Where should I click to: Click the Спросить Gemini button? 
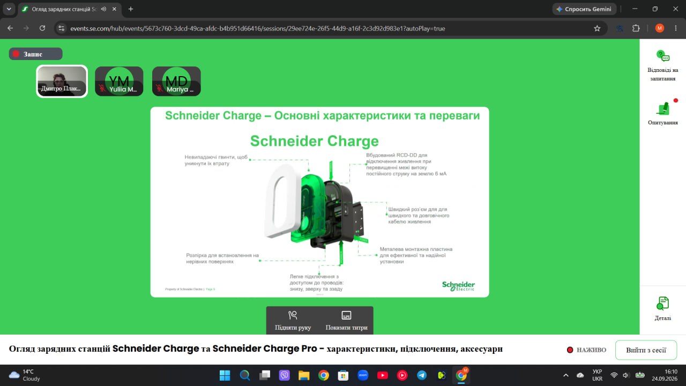(x=584, y=9)
